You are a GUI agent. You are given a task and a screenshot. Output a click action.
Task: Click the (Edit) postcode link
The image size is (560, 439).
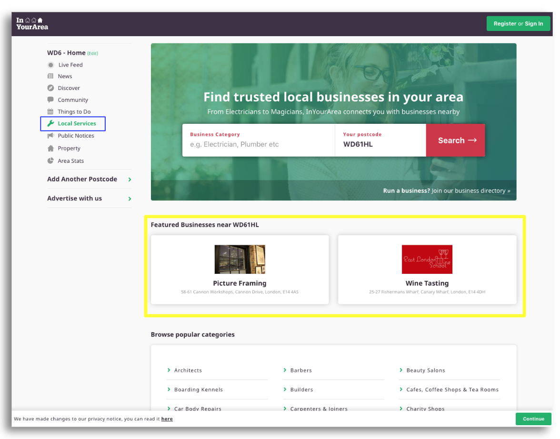92,53
